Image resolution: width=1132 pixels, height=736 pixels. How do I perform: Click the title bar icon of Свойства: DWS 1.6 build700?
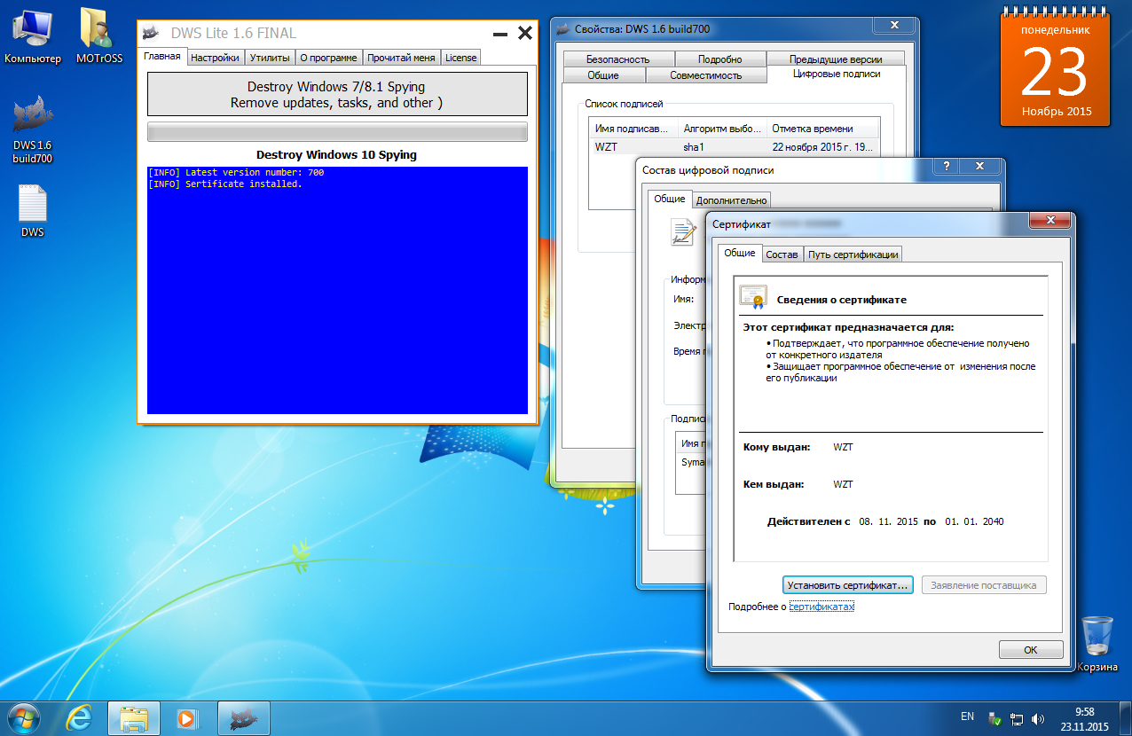[x=563, y=29]
